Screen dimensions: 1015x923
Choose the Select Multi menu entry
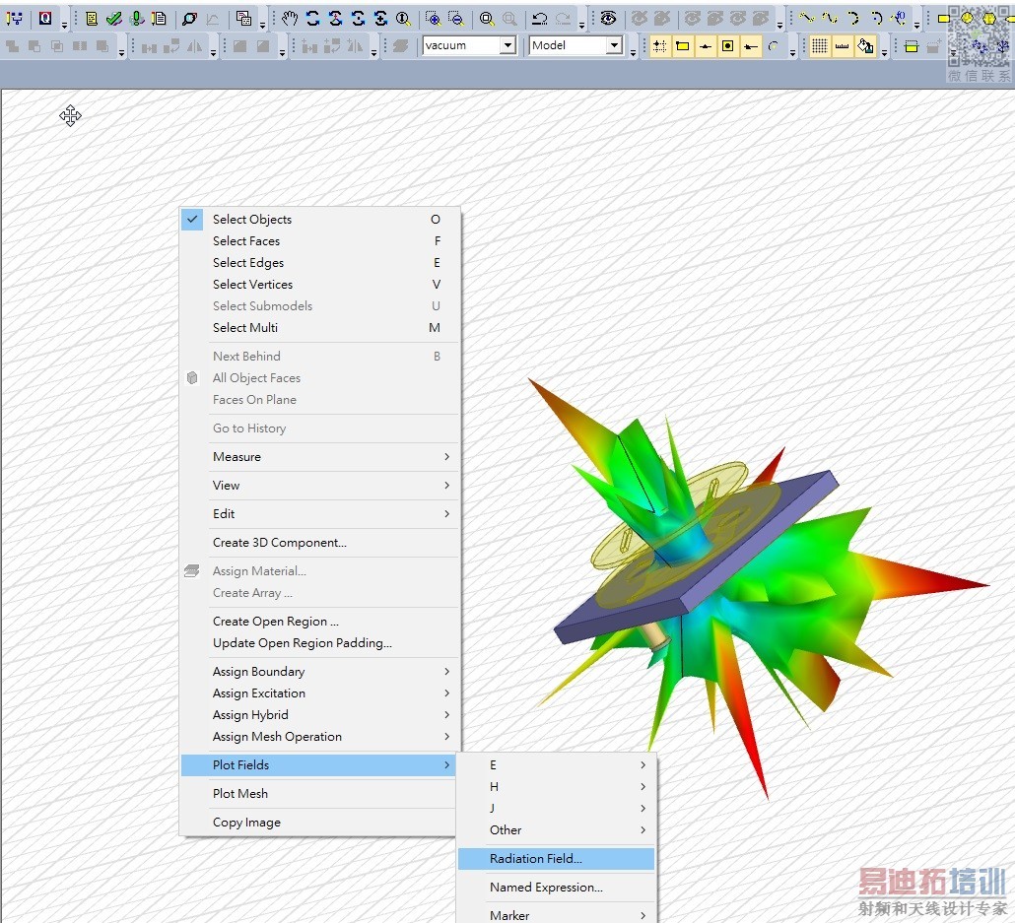point(319,327)
